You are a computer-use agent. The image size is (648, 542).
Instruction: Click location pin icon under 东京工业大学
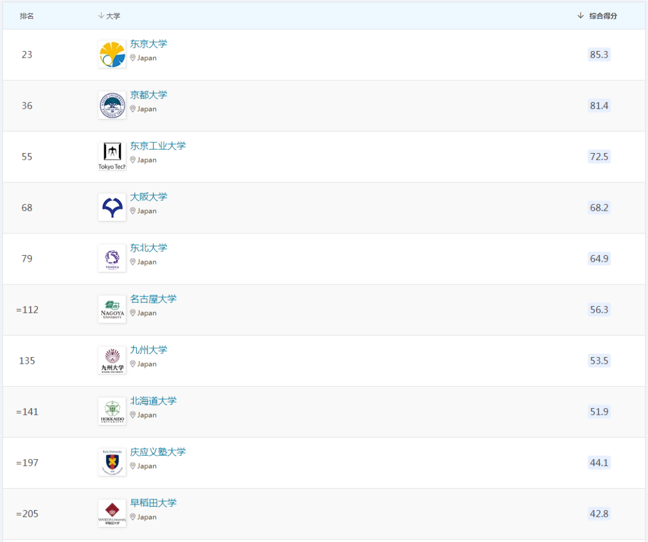(133, 160)
